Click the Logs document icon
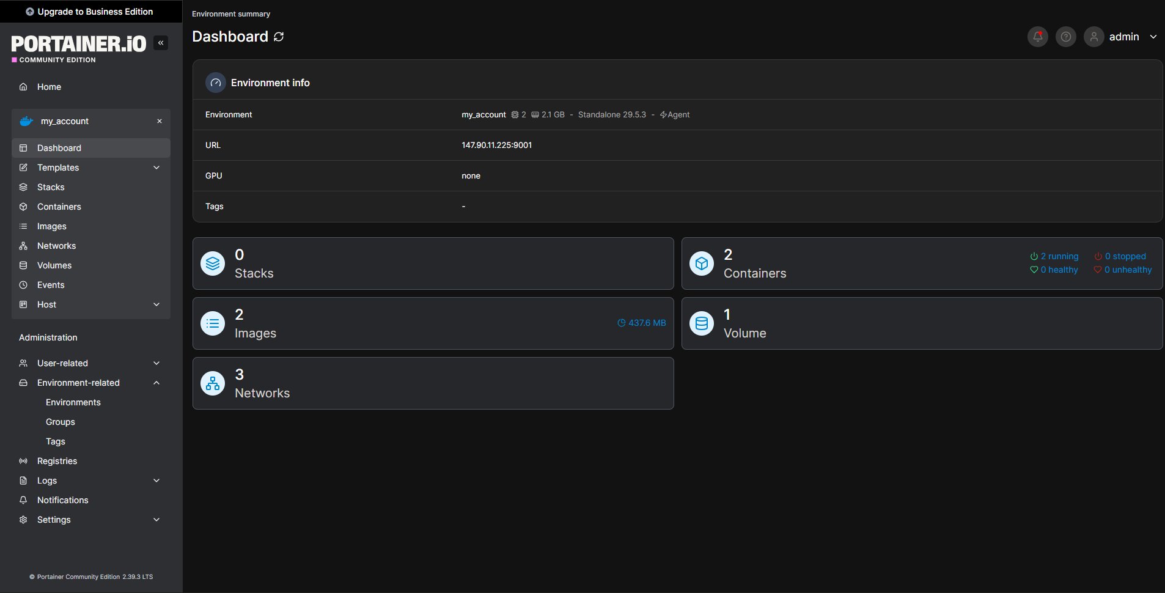 tap(23, 481)
